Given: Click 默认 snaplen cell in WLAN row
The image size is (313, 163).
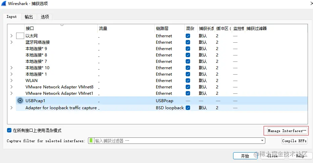Looking at the screenshot, I should [x=203, y=81].
